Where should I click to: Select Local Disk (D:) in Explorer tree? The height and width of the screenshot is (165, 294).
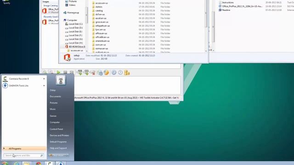click(74, 27)
